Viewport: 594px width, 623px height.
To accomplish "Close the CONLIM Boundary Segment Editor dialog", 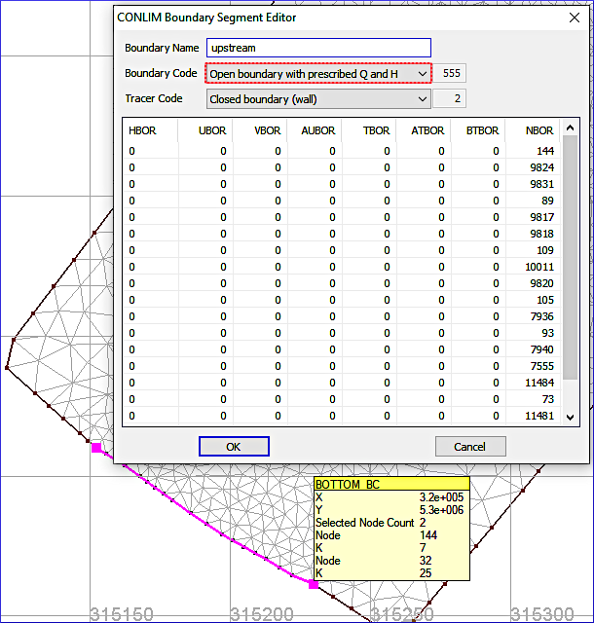I will coord(575,18).
